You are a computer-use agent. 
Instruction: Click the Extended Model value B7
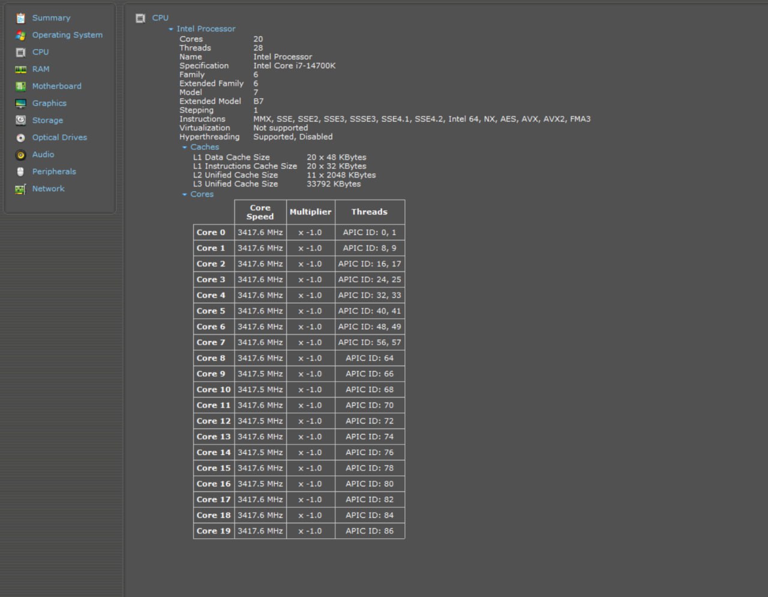pos(259,101)
